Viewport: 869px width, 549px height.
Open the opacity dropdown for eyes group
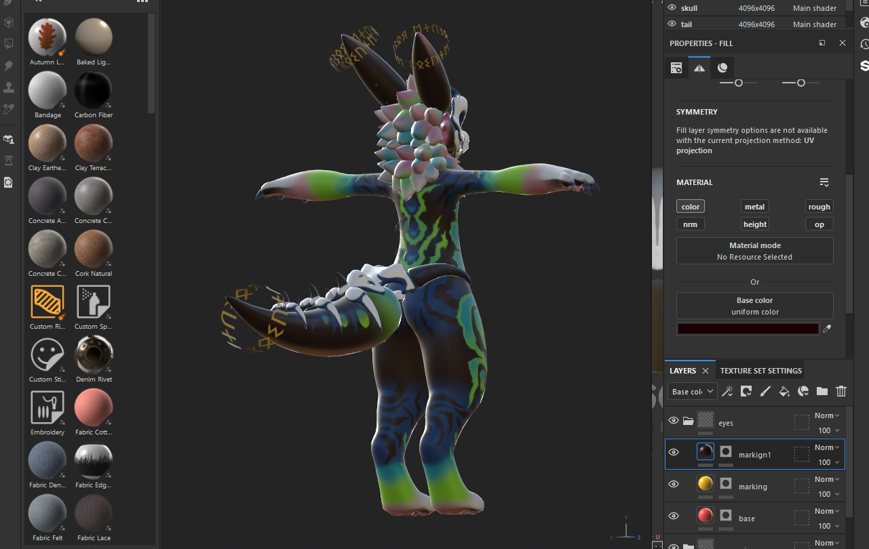828,430
